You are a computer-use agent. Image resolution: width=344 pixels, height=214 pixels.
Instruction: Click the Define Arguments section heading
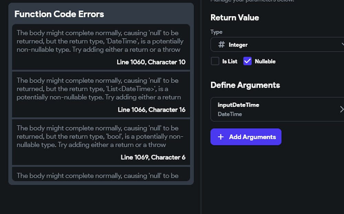pos(245,85)
